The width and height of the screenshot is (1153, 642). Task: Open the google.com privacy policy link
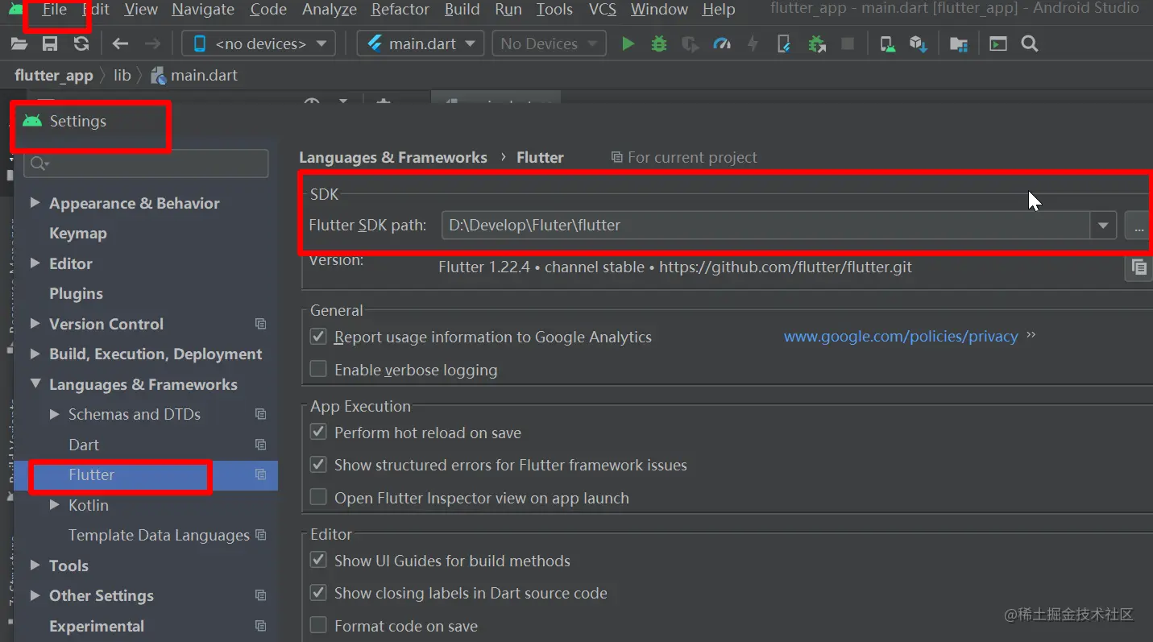point(900,337)
